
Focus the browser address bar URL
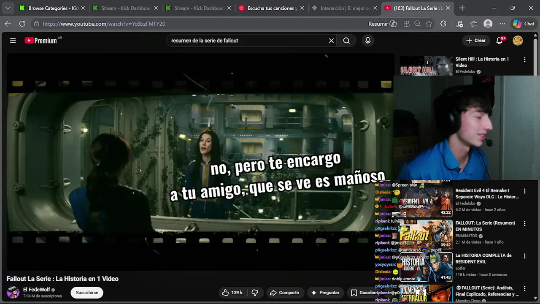click(x=104, y=24)
